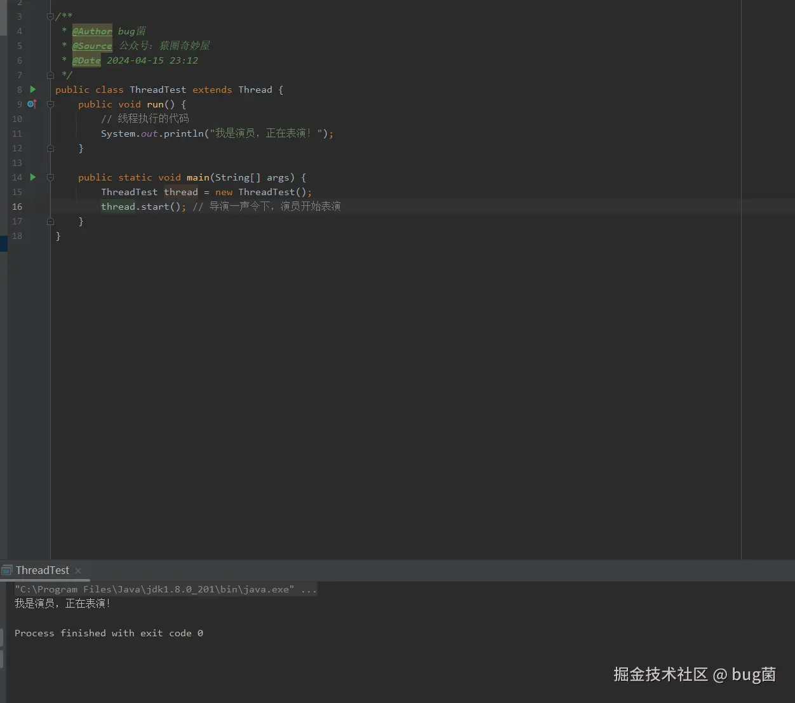Collapse the run() method on line 9
This screenshot has height=703, width=795.
[50, 104]
